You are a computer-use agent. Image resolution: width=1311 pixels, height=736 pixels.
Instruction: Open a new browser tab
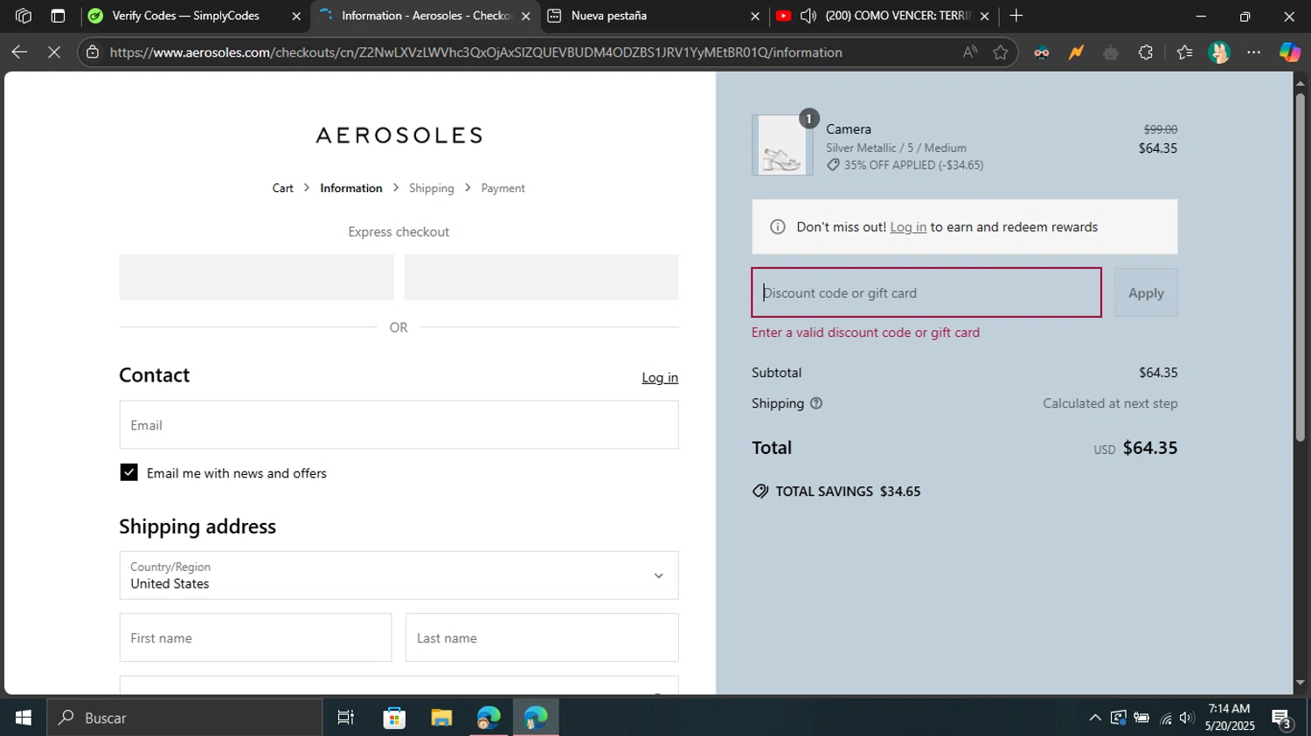(x=1016, y=16)
